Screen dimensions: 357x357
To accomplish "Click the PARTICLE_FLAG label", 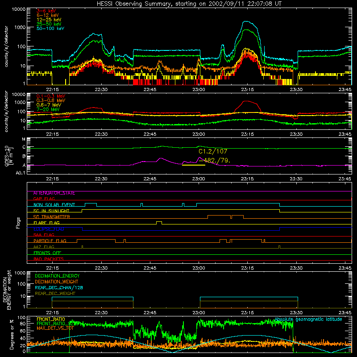I will [x=50, y=241].
